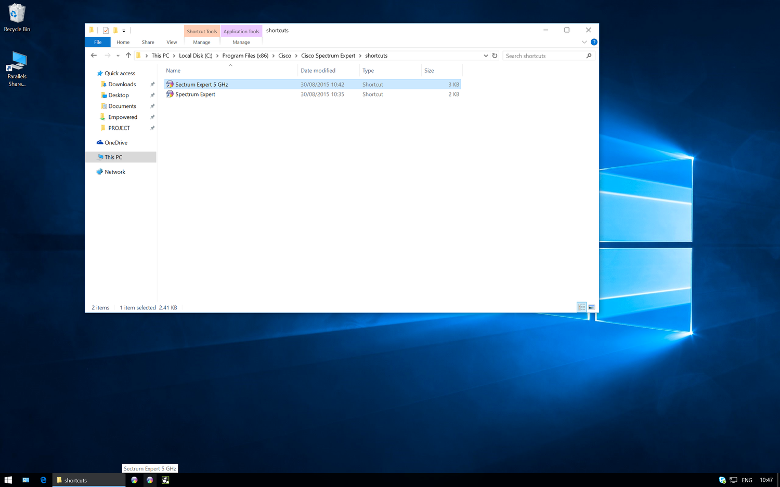
Task: Sort by Date modified column
Action: tap(329, 71)
